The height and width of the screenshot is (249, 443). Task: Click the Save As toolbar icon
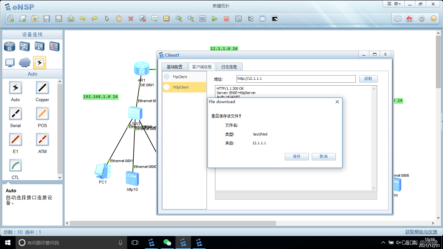pos(59,18)
